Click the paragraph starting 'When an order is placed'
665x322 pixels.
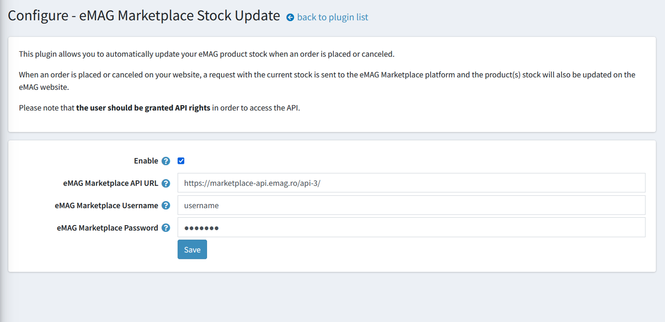click(x=327, y=81)
